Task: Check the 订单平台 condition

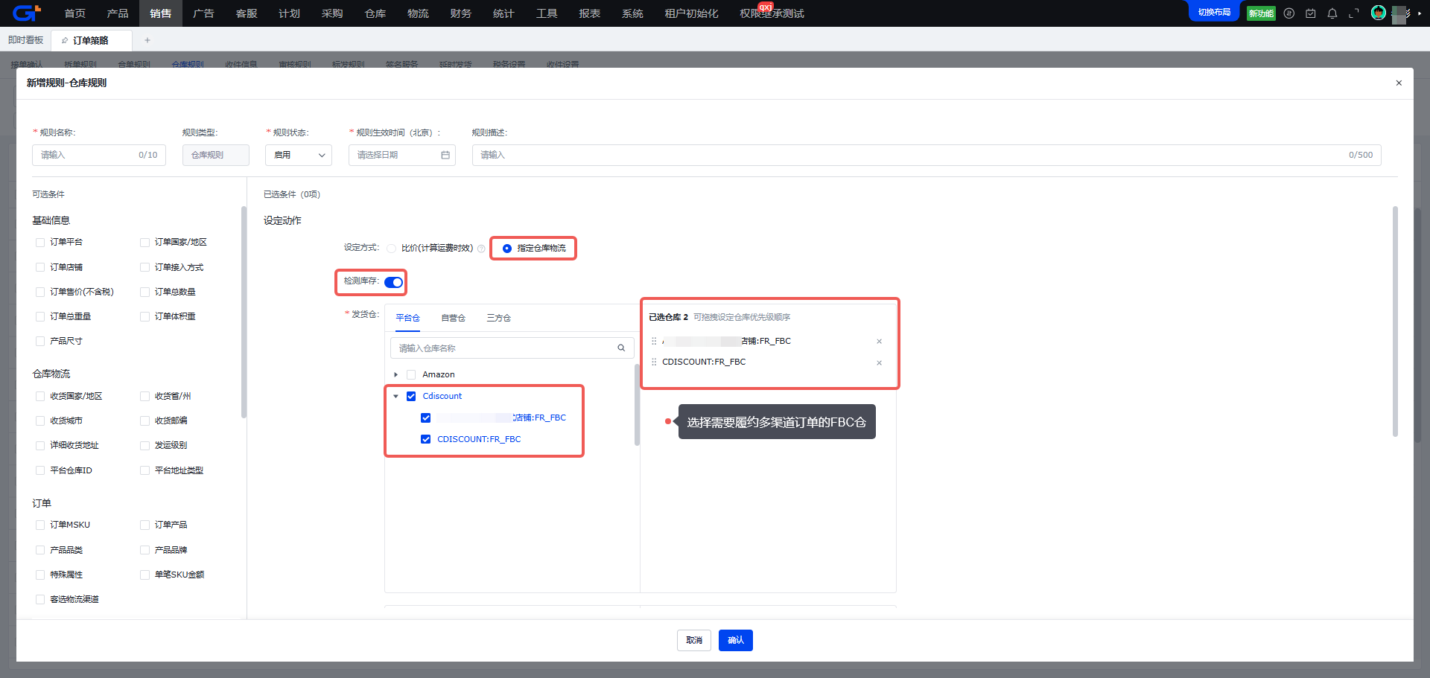Action: [40, 243]
